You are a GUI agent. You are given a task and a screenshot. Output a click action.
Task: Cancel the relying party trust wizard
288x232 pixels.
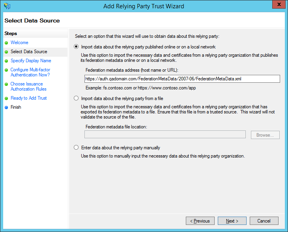pyautogui.click(x=264, y=221)
